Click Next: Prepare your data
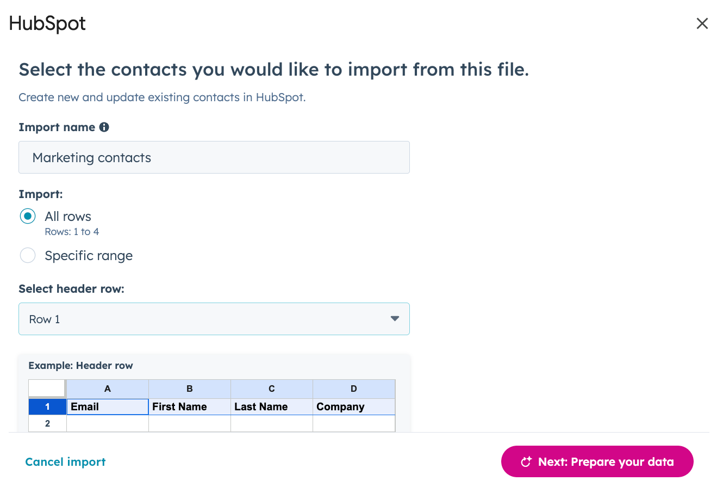723x493 pixels. [x=597, y=461]
